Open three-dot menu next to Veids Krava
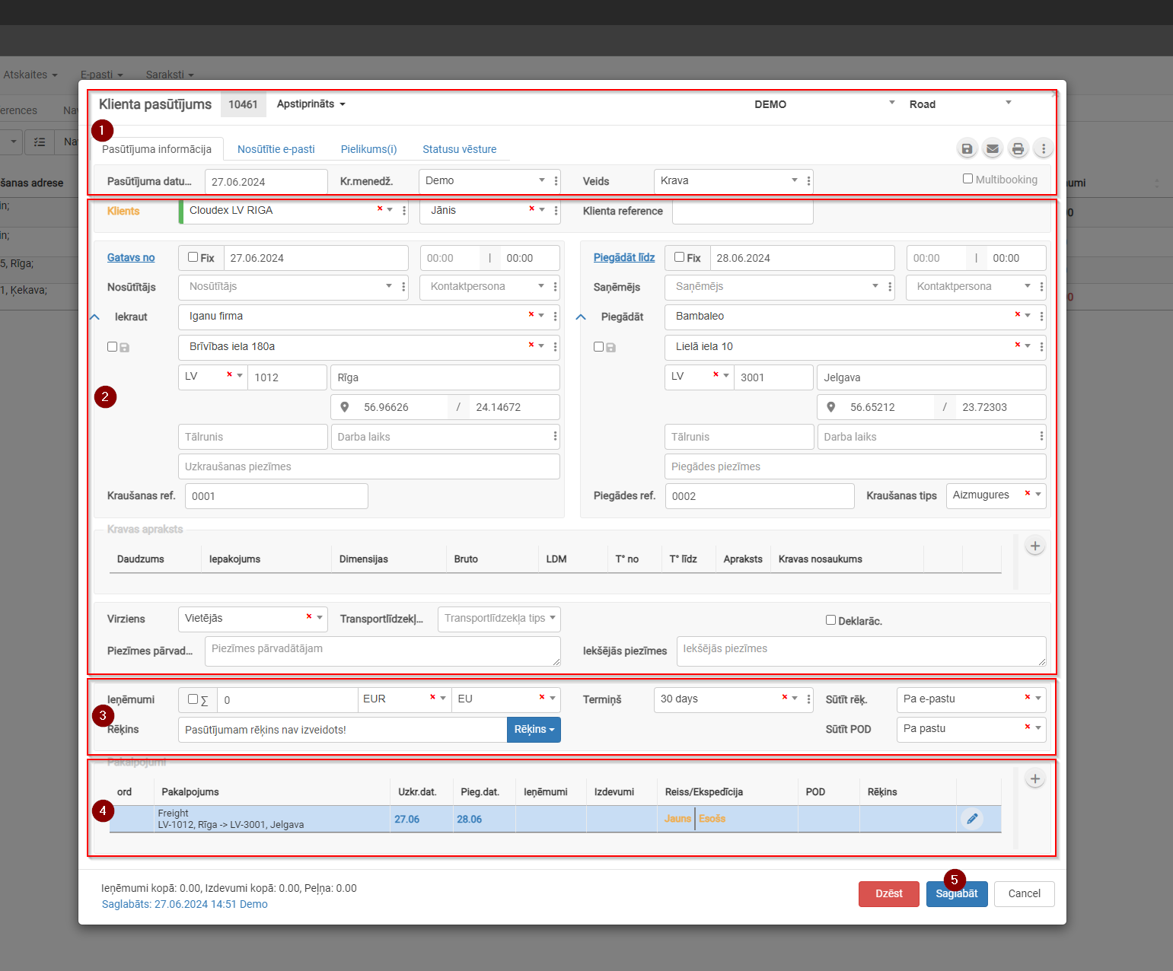 808,181
